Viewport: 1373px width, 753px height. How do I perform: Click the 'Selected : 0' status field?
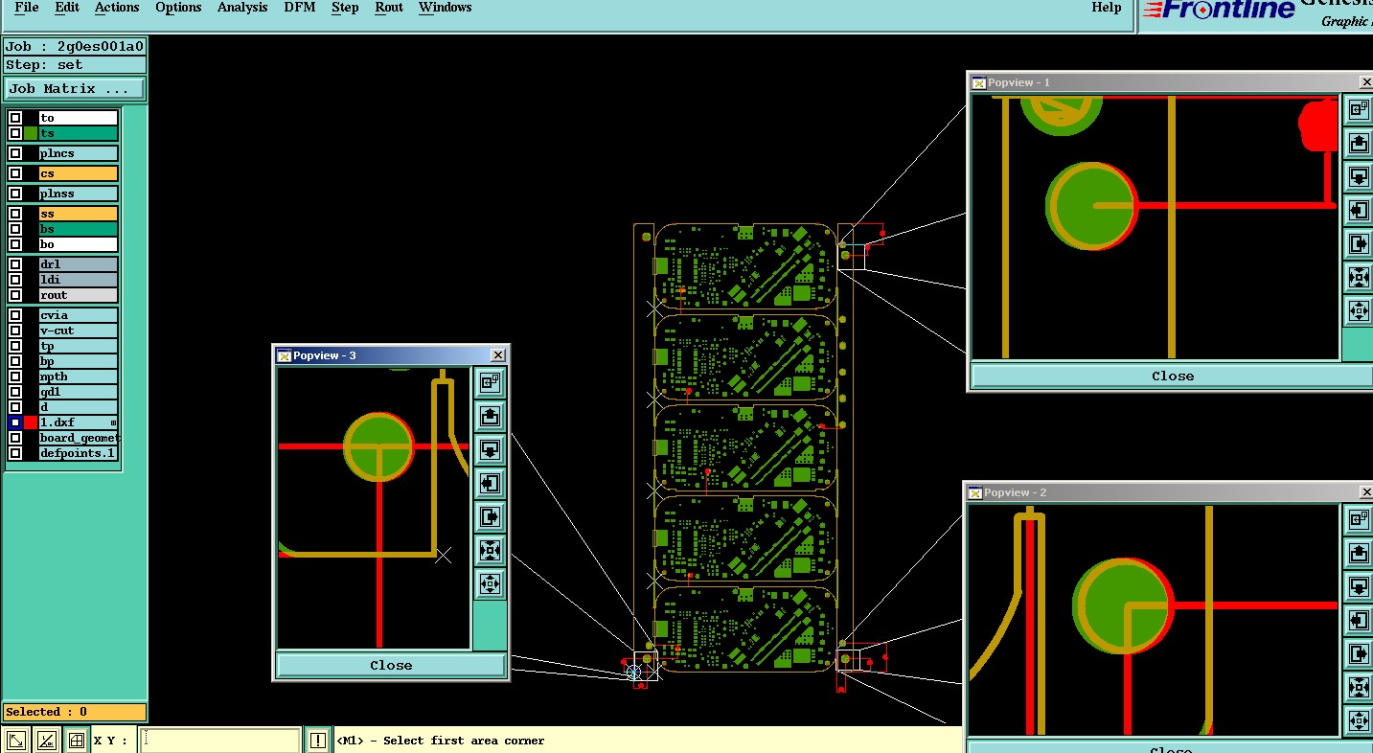click(x=75, y=712)
